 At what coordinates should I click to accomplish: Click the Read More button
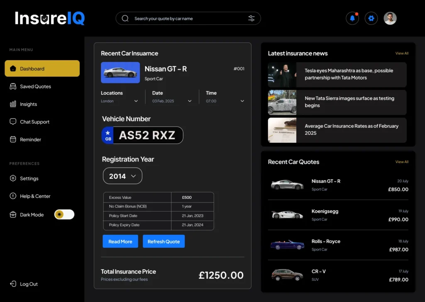point(120,241)
